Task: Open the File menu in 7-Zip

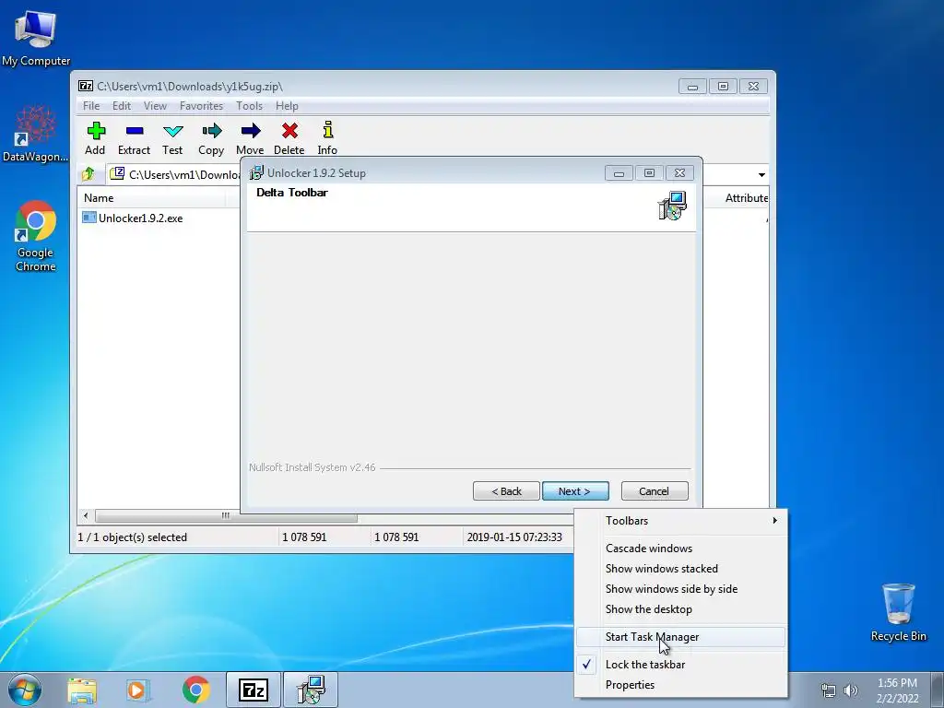Action: coord(91,106)
